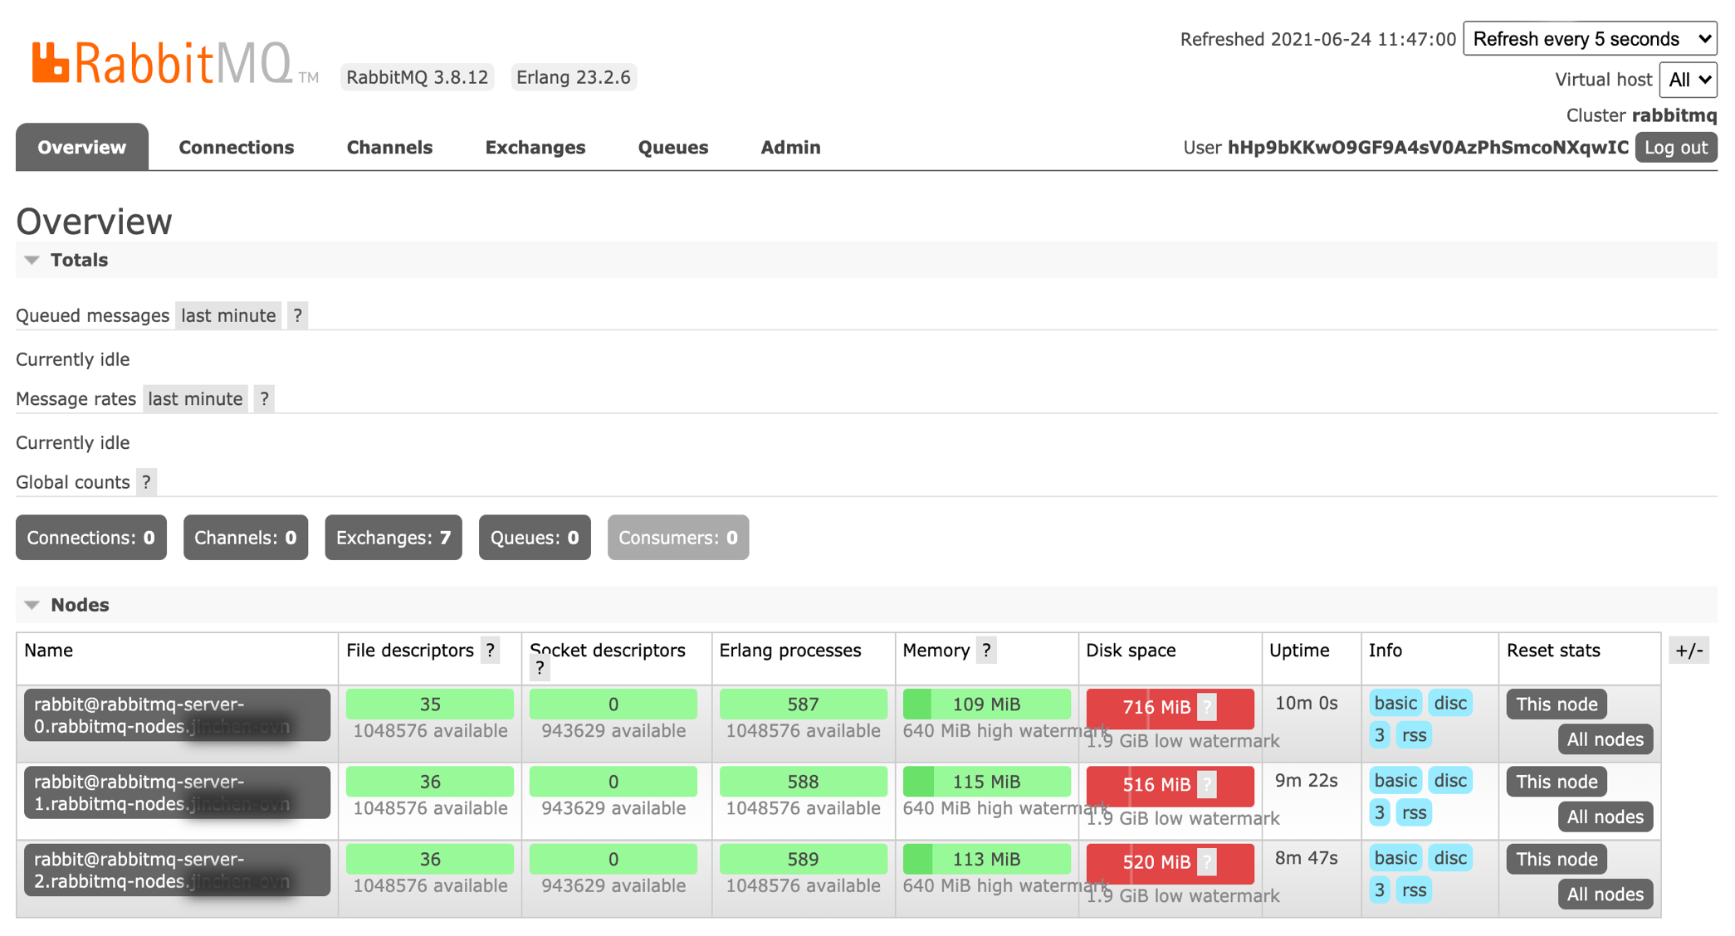Switch to the Queues tab
This screenshot has width=1735, height=936.
(x=672, y=148)
